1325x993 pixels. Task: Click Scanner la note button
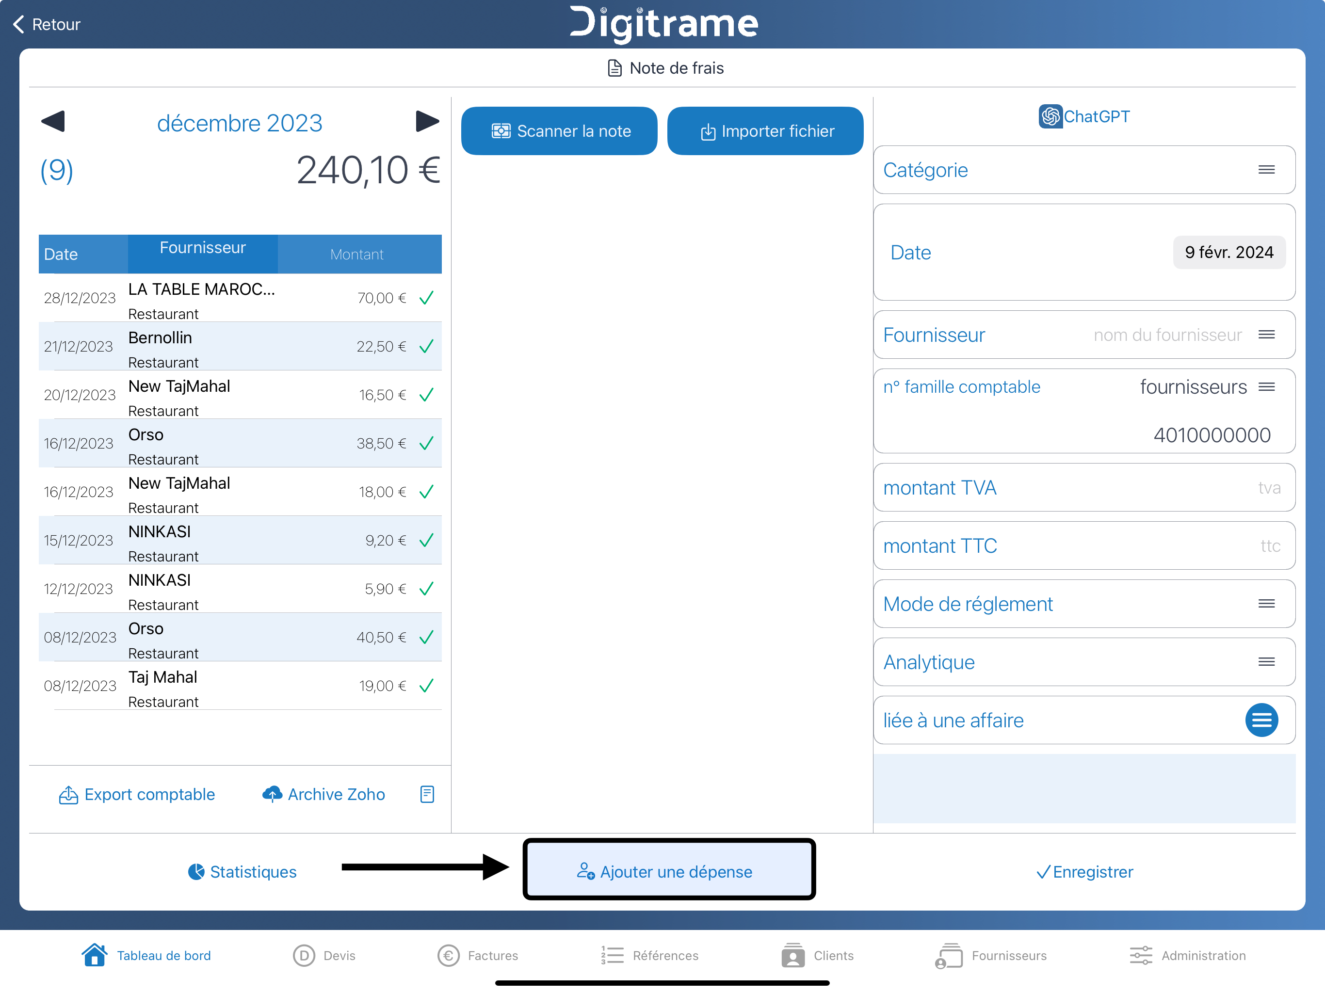click(x=559, y=130)
